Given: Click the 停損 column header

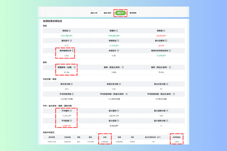Looking at the screenshot, I should [x=105, y=137].
